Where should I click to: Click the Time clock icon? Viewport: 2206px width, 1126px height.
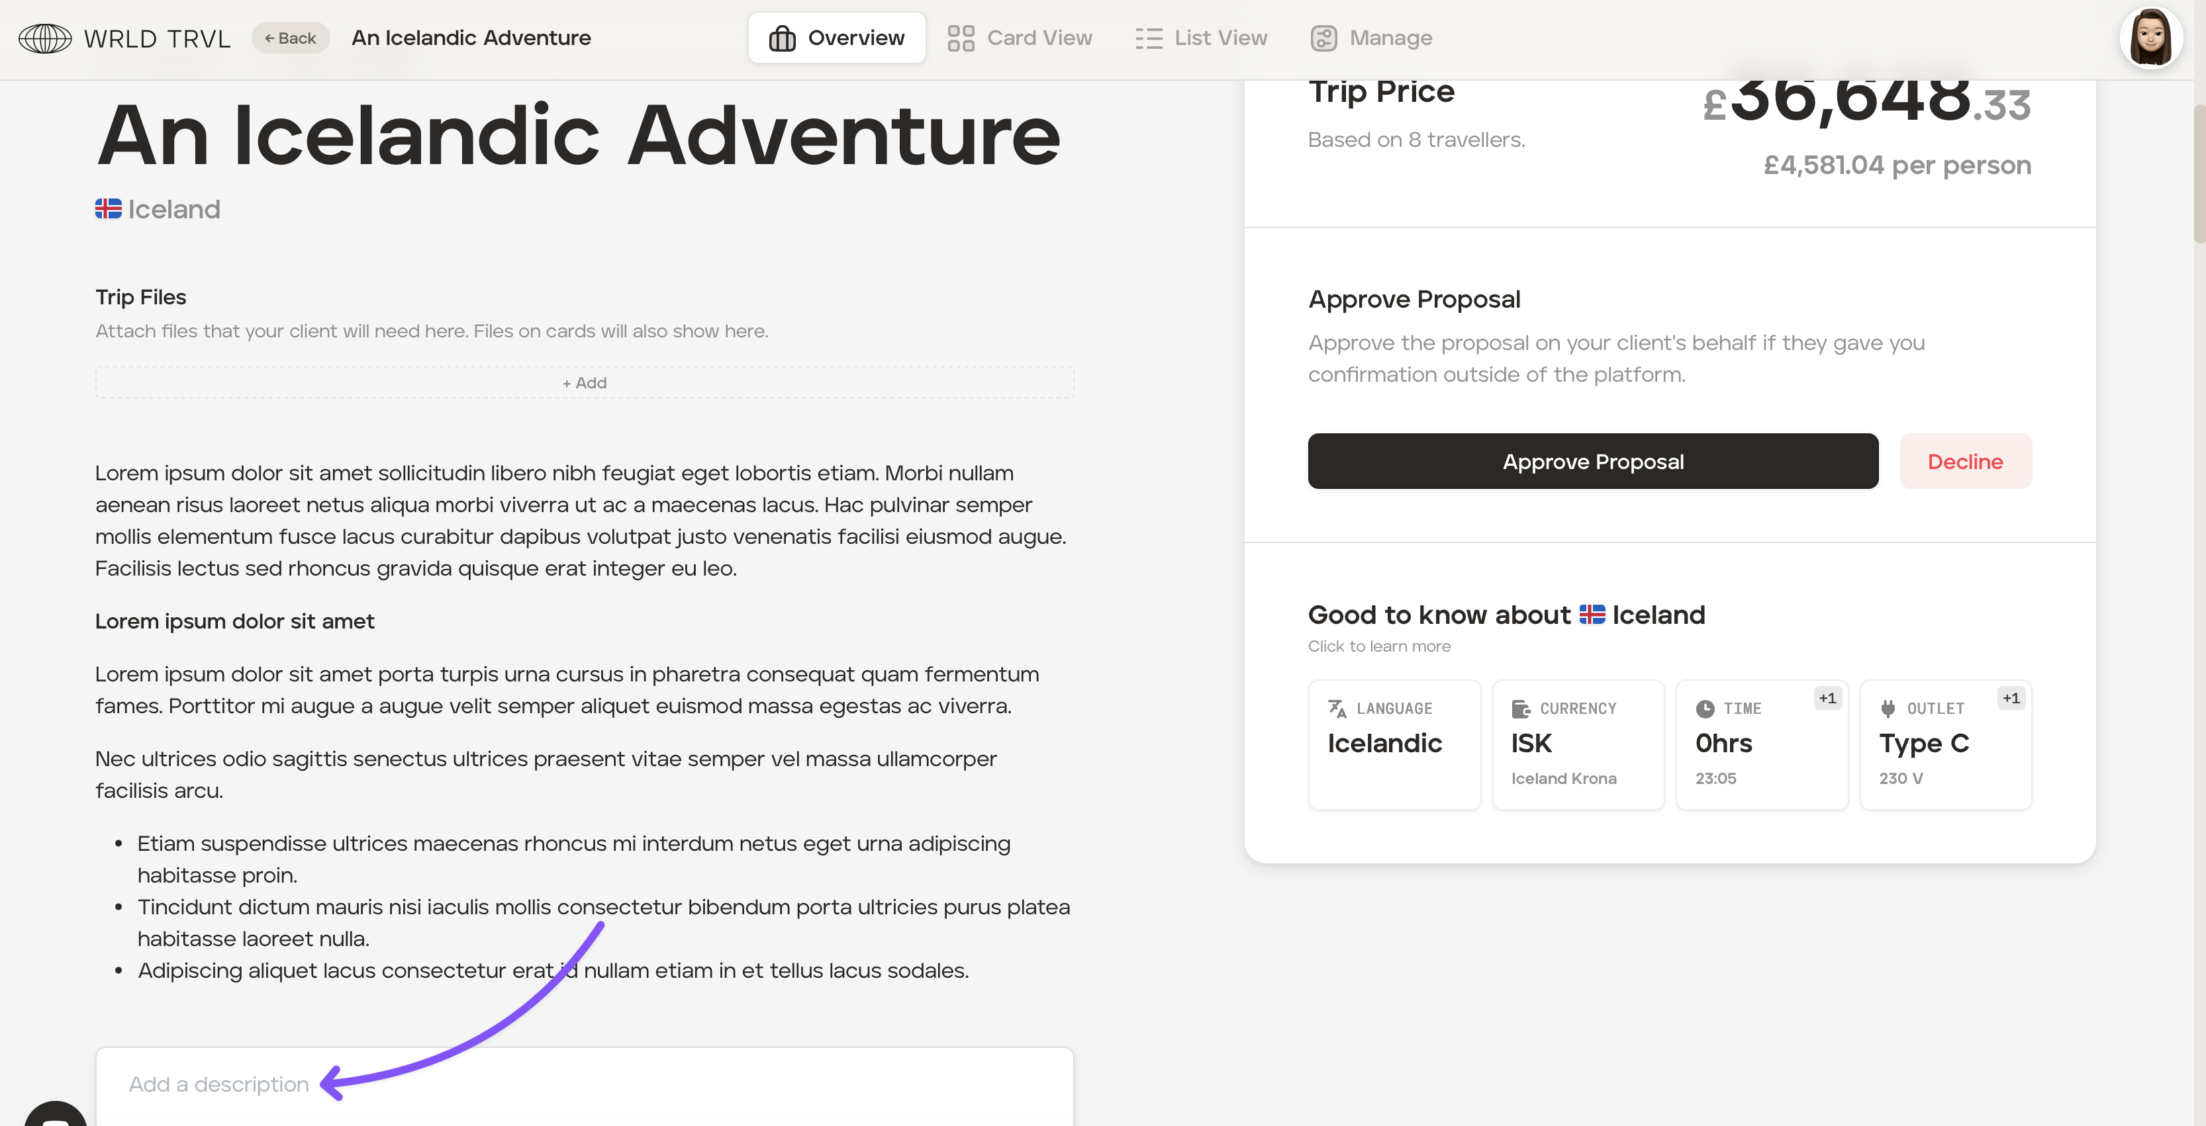1704,709
